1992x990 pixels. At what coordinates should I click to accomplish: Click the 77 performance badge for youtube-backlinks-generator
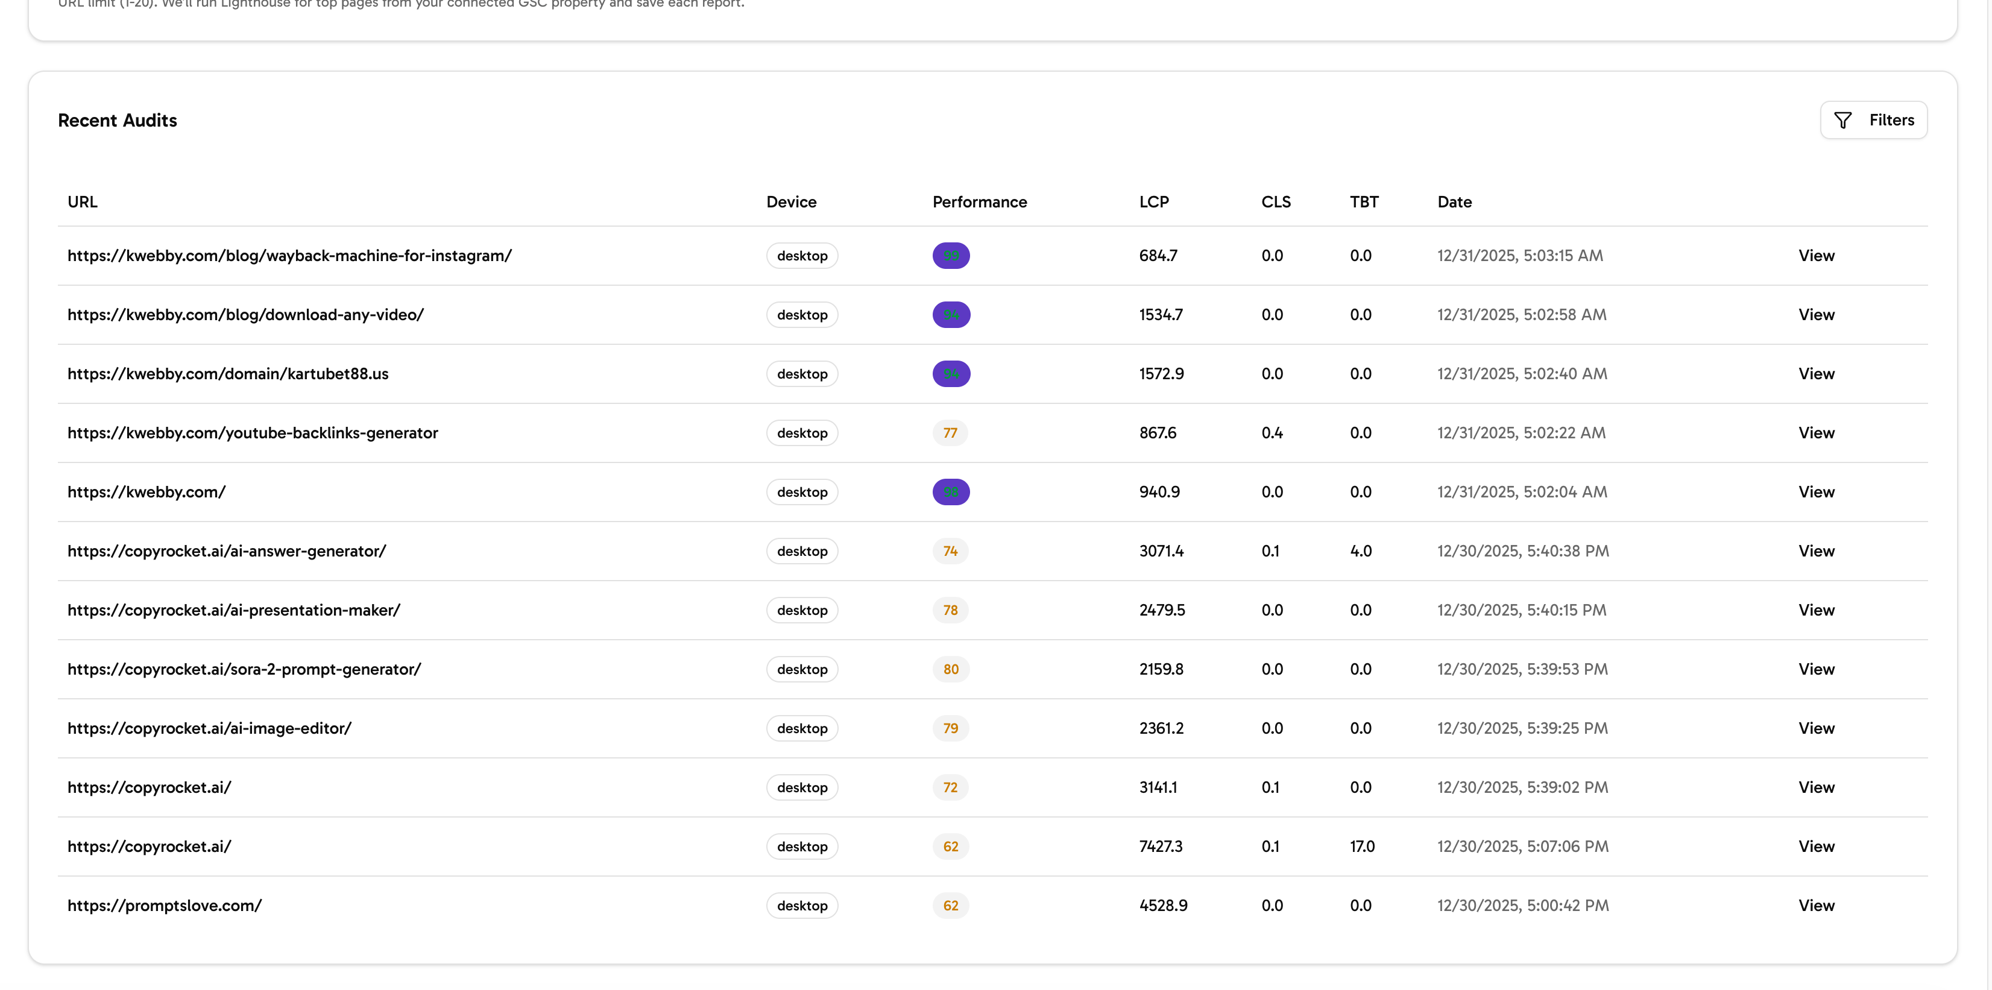click(x=950, y=433)
